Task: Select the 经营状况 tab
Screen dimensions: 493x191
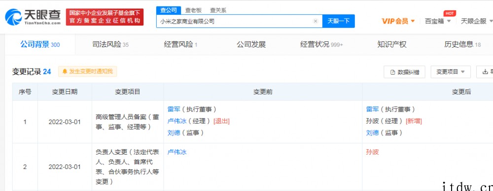Action: point(321,45)
